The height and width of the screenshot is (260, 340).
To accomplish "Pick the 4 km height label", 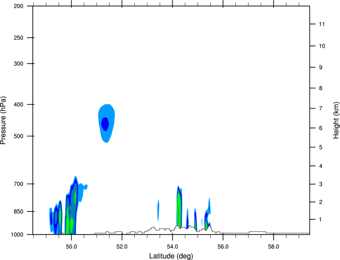I will pos(320,166).
